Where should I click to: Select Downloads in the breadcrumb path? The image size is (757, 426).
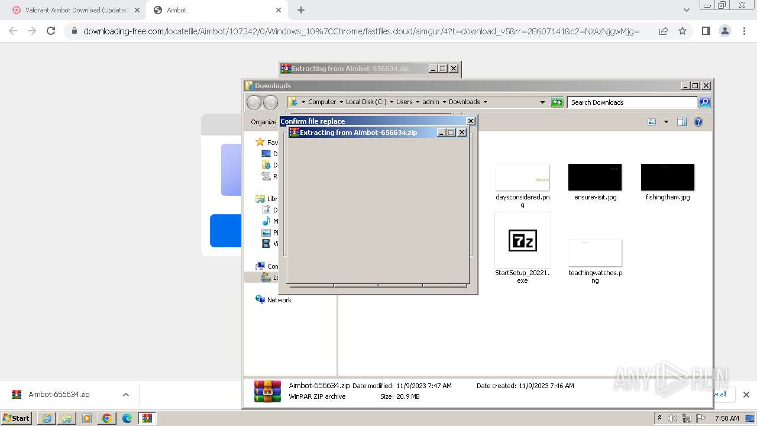coord(464,102)
